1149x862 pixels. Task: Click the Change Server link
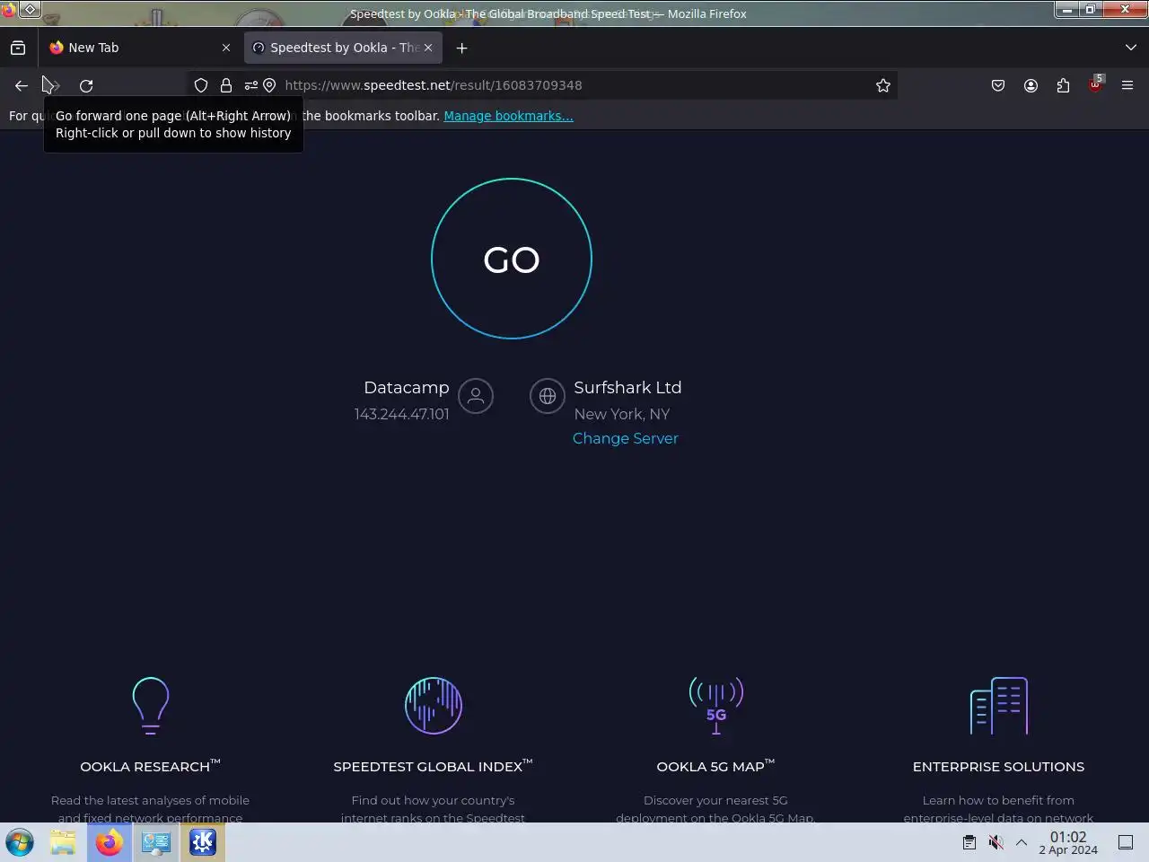pyautogui.click(x=626, y=438)
